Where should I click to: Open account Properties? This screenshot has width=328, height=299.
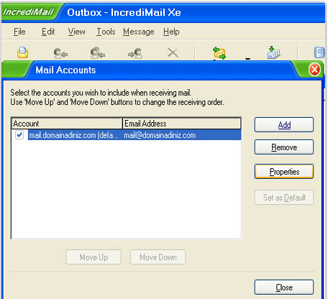pos(284,172)
